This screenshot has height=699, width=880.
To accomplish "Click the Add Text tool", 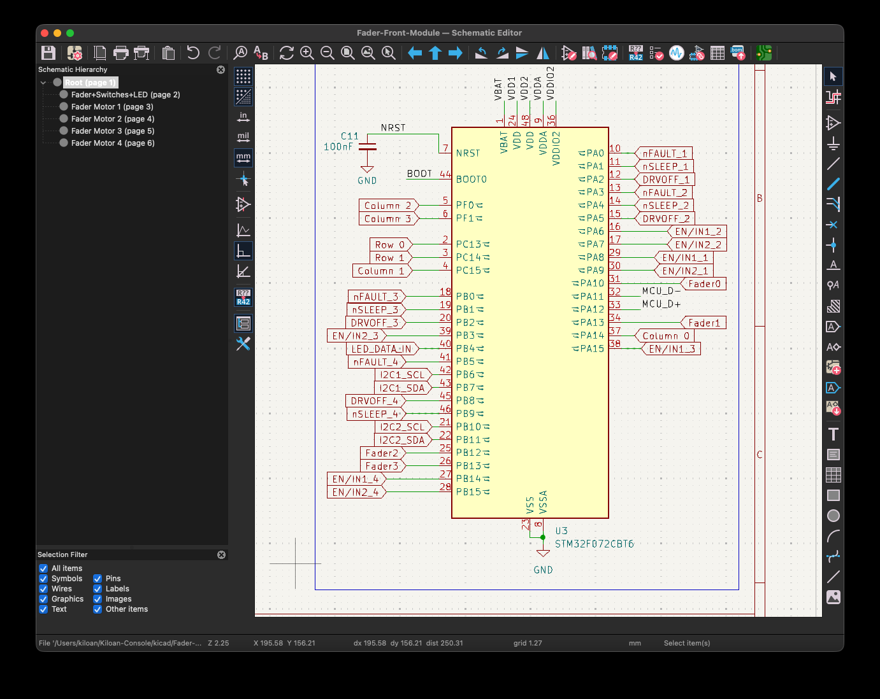I will click(x=833, y=434).
